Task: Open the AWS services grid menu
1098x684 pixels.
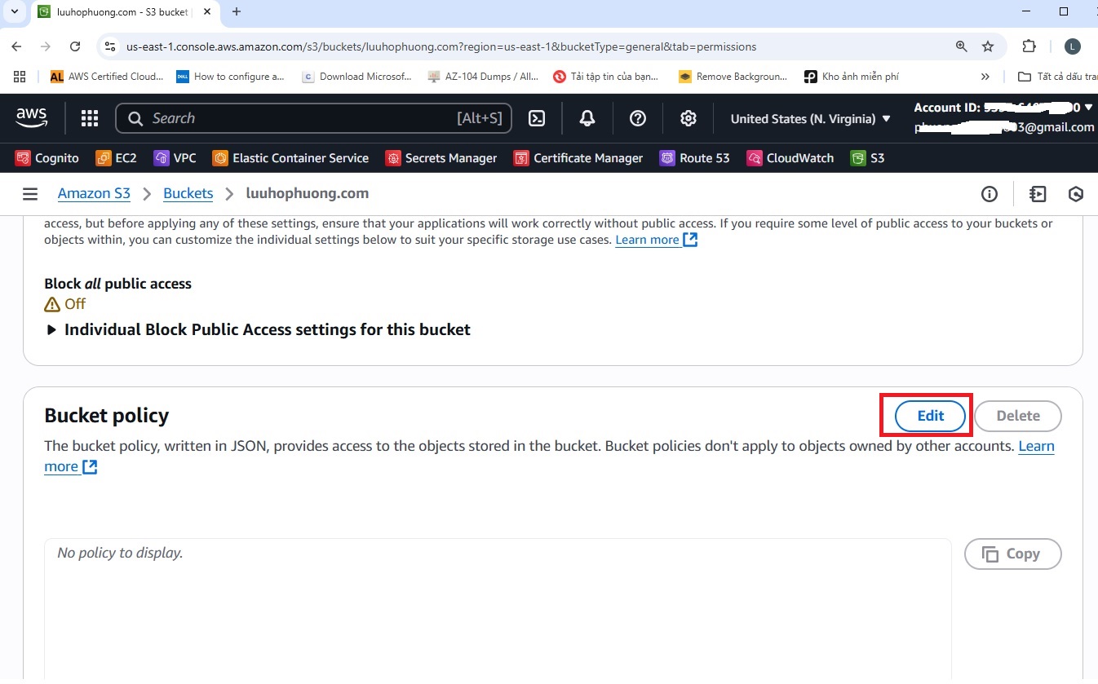Action: click(x=90, y=118)
